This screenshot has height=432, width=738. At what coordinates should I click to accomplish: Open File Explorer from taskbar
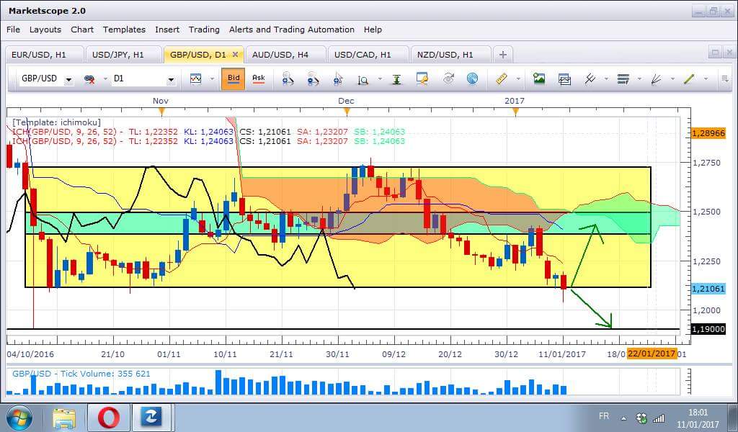coord(64,418)
